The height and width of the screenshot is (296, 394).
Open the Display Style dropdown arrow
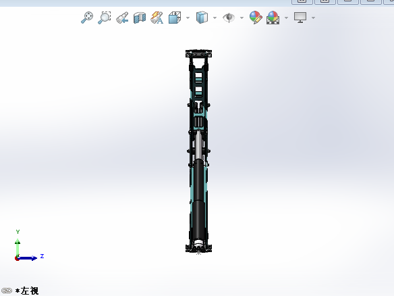(215, 18)
